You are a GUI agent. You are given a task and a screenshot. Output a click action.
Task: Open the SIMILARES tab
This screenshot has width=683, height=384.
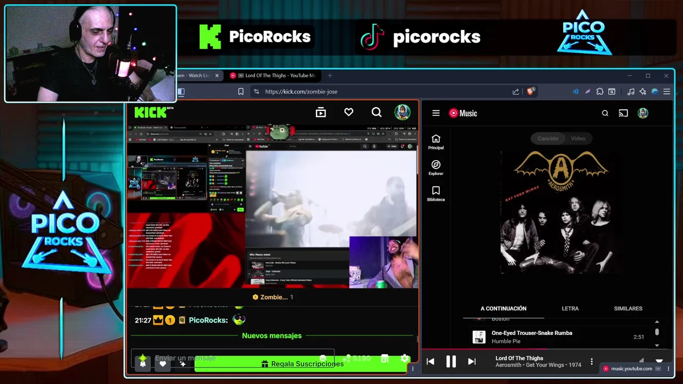(x=628, y=308)
